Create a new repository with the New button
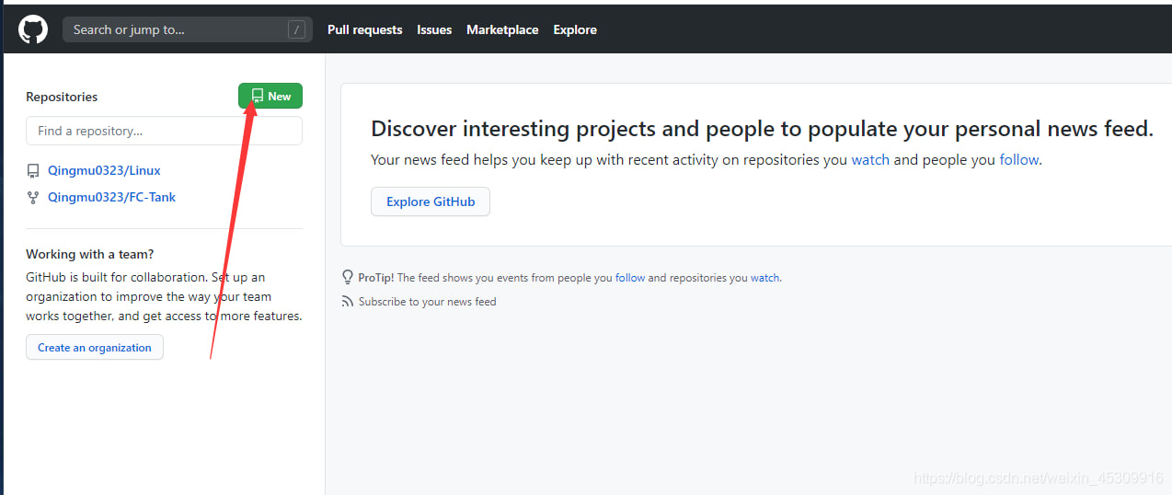This screenshot has width=1172, height=495. tap(270, 96)
